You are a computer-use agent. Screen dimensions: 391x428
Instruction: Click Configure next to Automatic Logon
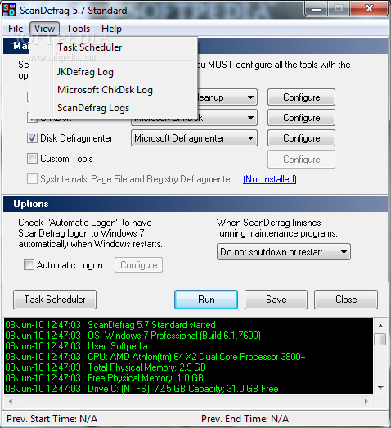pos(138,265)
